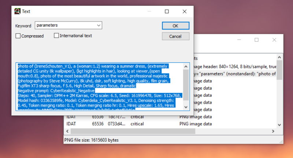Screen dimensions: 293x158
Task: Toggle the International text checkbox
Action: pyautogui.click(x=56, y=36)
